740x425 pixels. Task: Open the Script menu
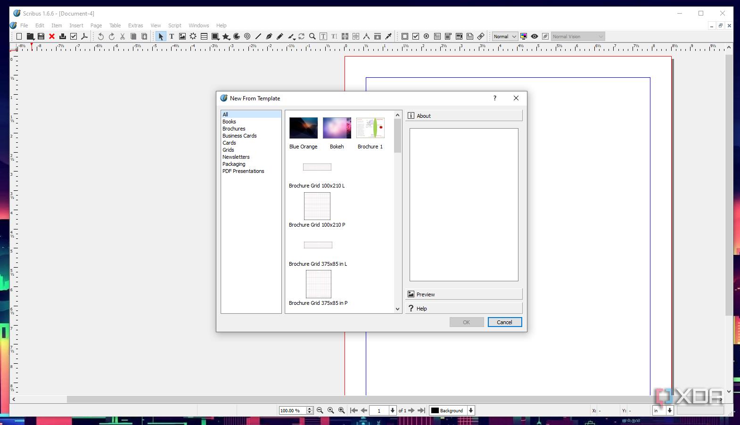[x=175, y=25]
